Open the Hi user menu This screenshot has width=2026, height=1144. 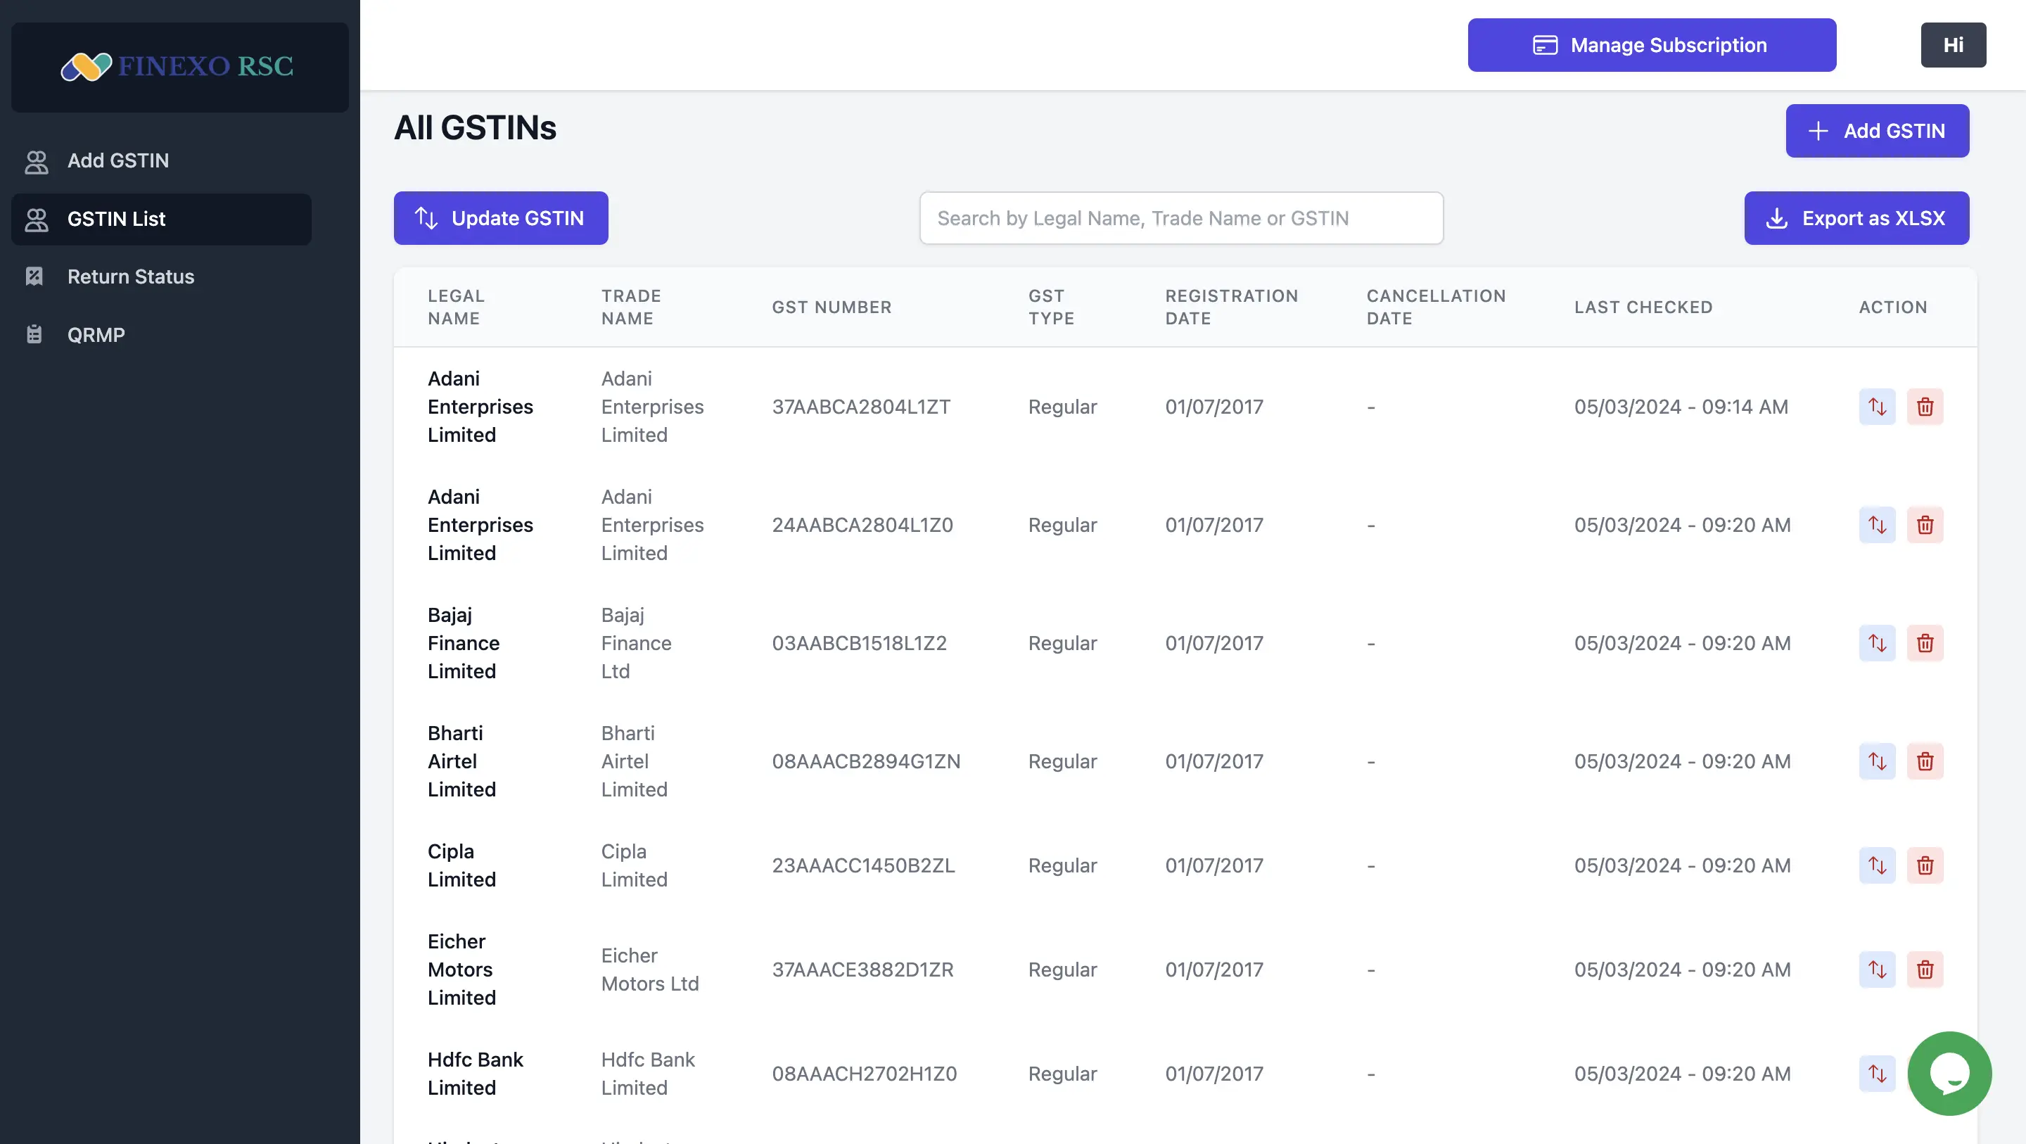pyautogui.click(x=1953, y=45)
